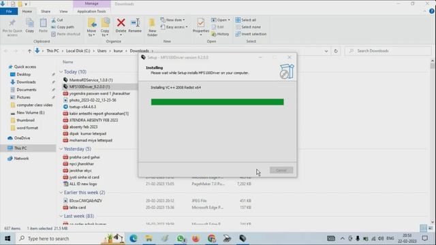Open the Help question-mark icon

tap(431, 11)
